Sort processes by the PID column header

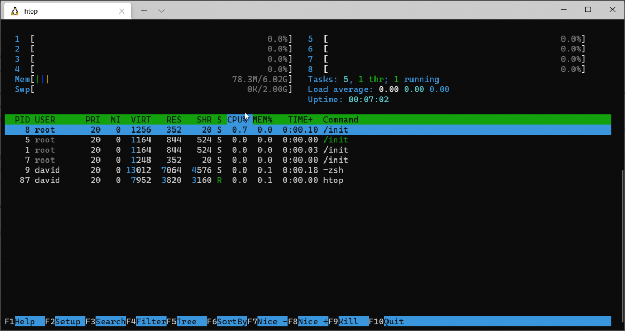point(22,120)
